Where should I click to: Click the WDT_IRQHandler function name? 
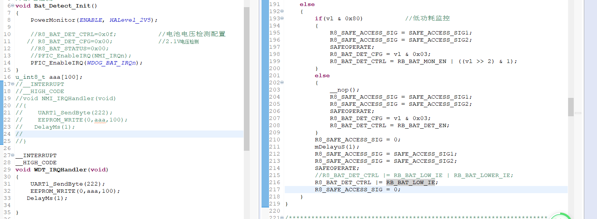pyautogui.click(x=60, y=170)
